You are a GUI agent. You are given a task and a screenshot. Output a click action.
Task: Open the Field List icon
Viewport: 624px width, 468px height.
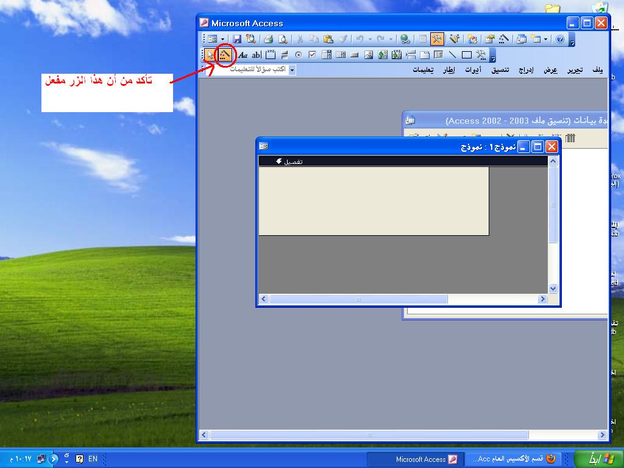[423, 39]
